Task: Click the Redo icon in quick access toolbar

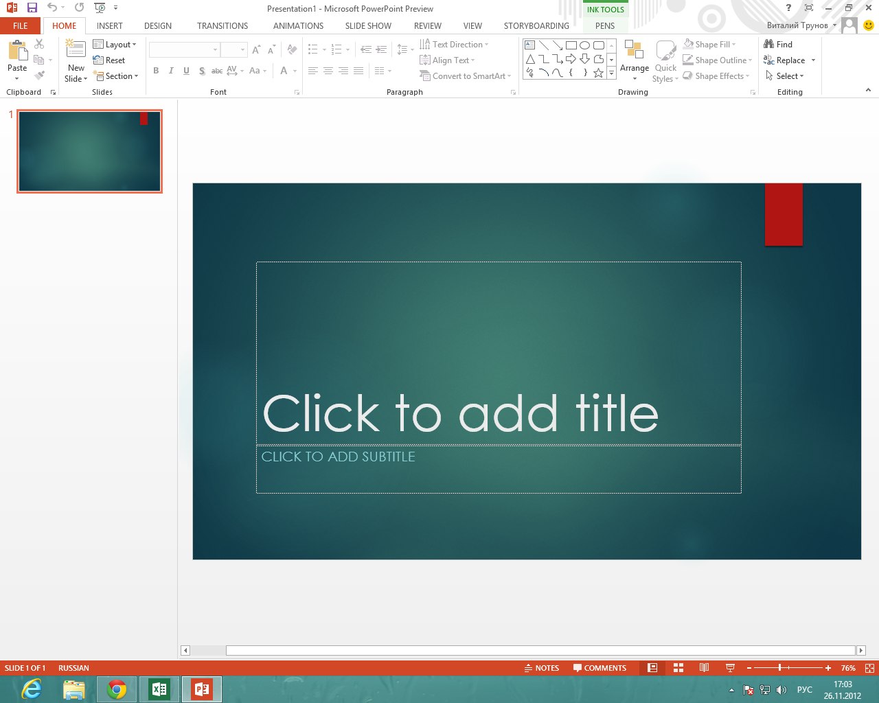Action: pyautogui.click(x=80, y=8)
